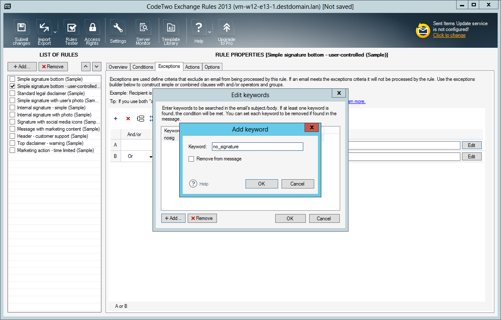Image resolution: width=501 pixels, height=320 pixels.
Task: Confirm keyword with OK in Add keyword dialog
Action: 261,183
